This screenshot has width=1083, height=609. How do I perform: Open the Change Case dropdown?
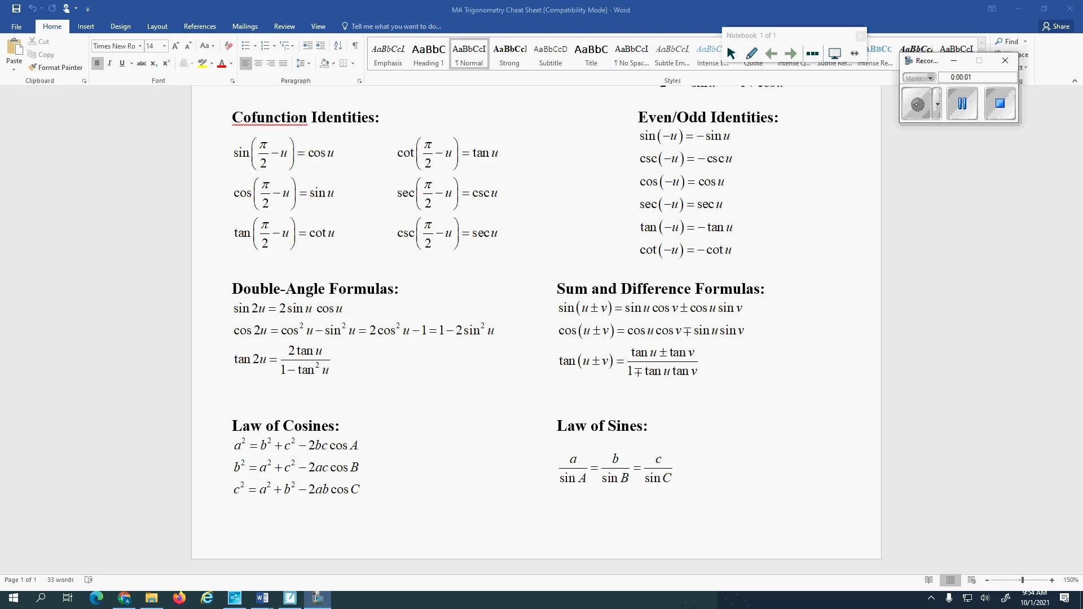pos(207,46)
